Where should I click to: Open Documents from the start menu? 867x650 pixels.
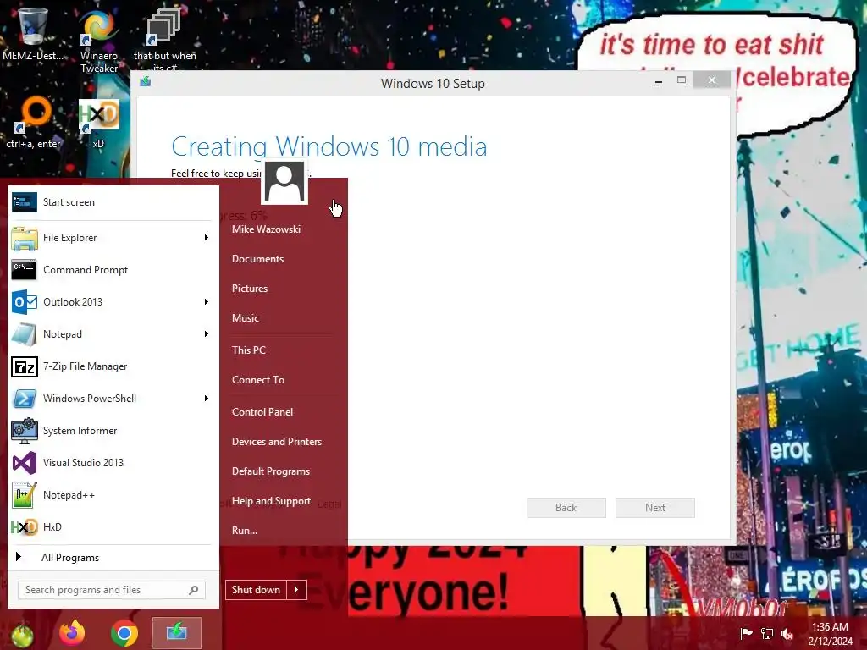click(x=257, y=259)
